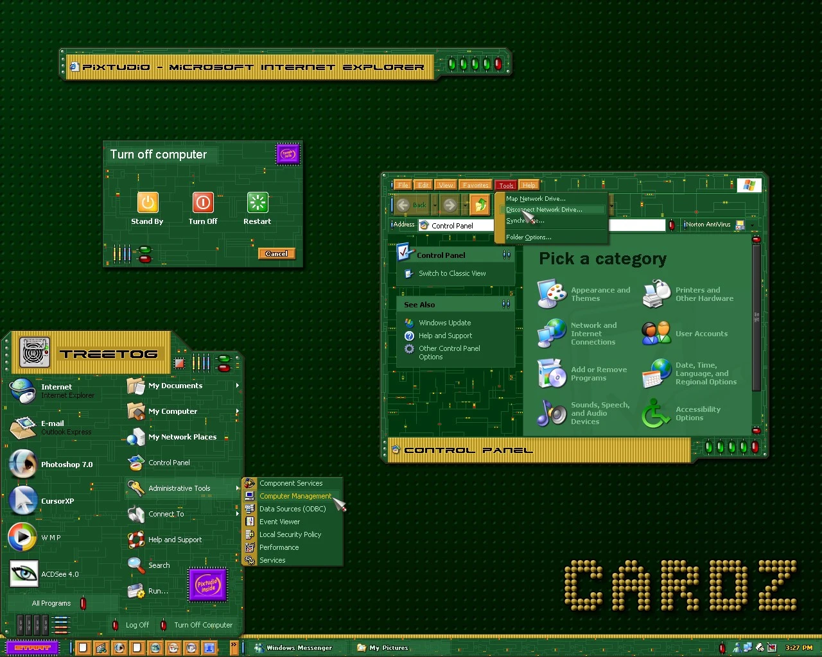Open Sounds, Speech, and Audio Devices

click(584, 413)
